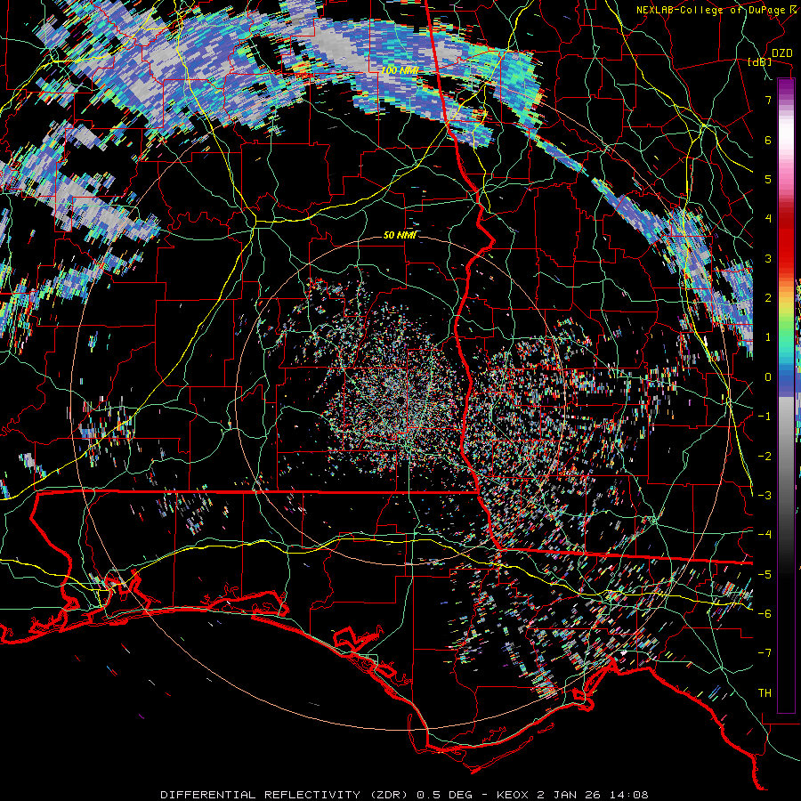The width and height of the screenshot is (801, 801).
Task: Click the -5 dB scale value
Action: pos(765,575)
